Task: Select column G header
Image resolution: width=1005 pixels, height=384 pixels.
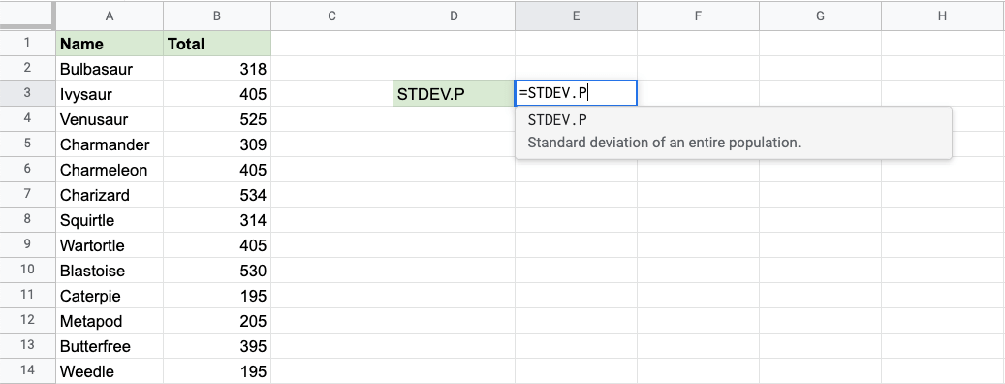Action: coord(821,16)
